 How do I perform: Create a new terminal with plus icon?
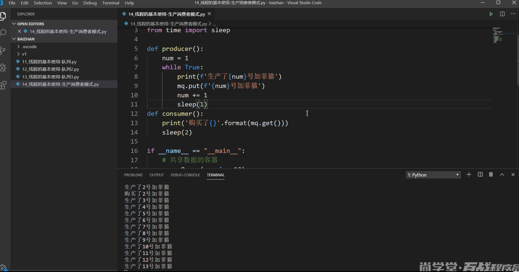point(469,175)
